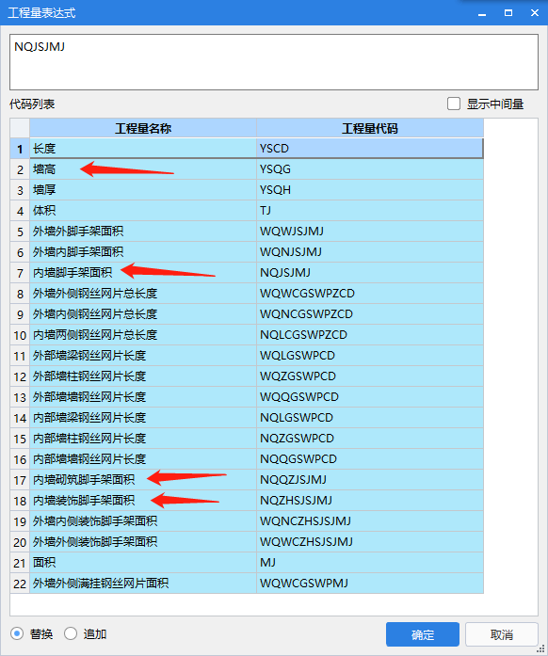This screenshot has width=548, height=656.
Task: Enable the 显示中间量 checkbox
Action: pos(454,104)
